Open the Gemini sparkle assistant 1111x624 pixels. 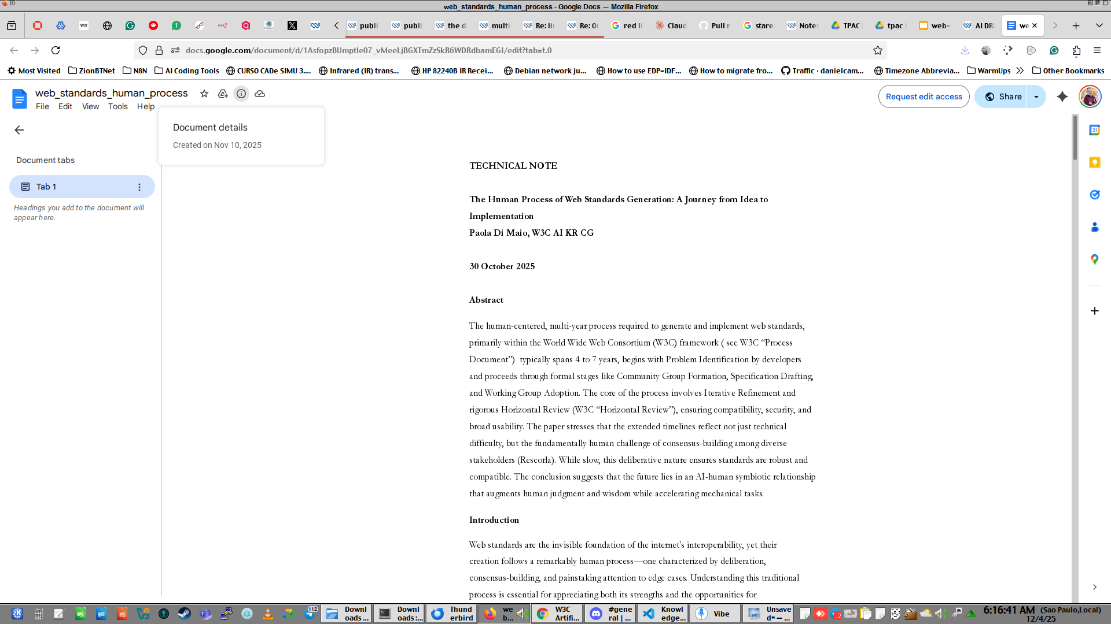tap(1062, 96)
